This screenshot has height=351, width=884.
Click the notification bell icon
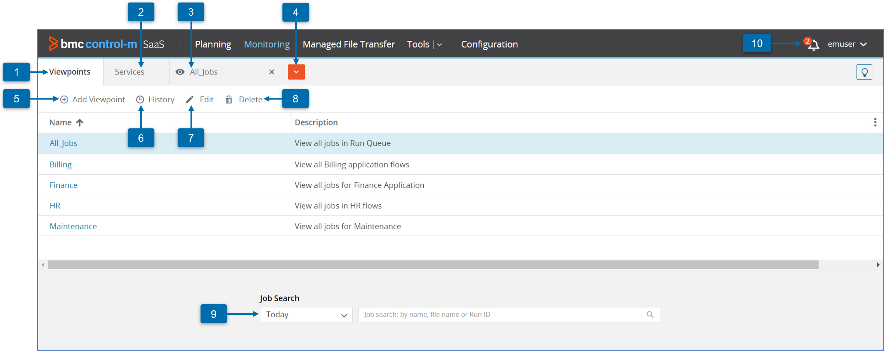[814, 45]
